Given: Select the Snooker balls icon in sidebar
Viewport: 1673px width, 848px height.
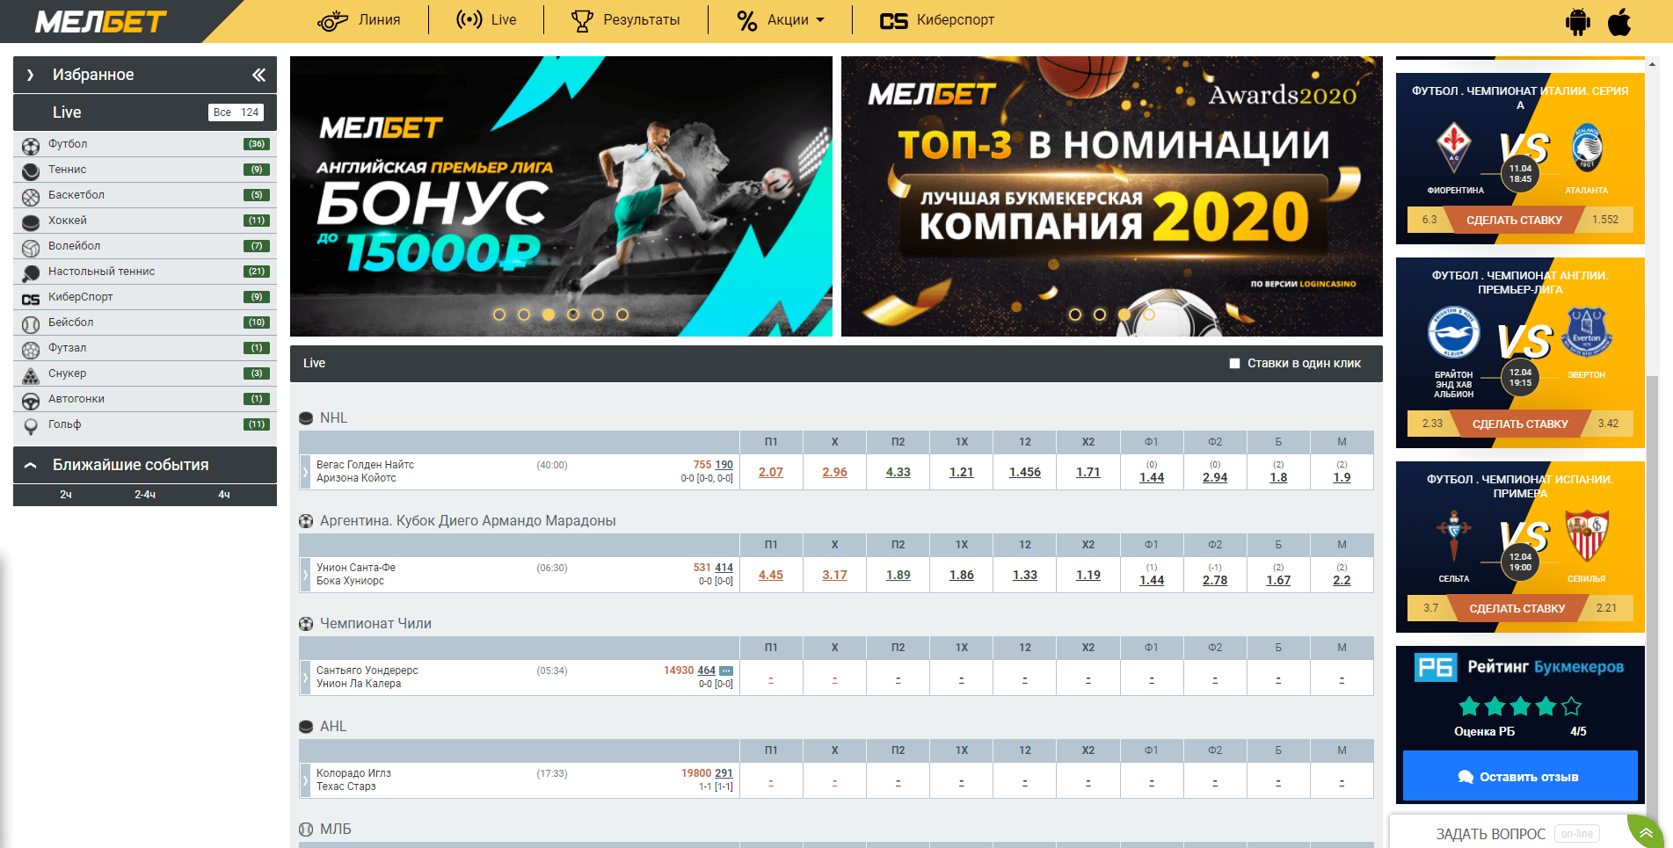Looking at the screenshot, I should [x=31, y=374].
